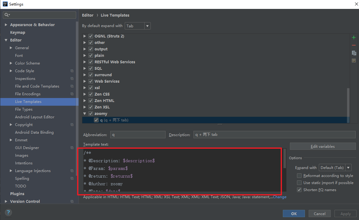Click the duplicate template icon
Viewport: 359px width, 220px height.
pos(354,53)
